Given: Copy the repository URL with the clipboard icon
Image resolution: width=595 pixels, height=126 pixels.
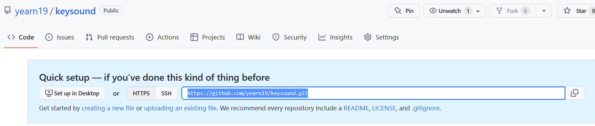Looking at the screenshot, I should tap(575, 93).
